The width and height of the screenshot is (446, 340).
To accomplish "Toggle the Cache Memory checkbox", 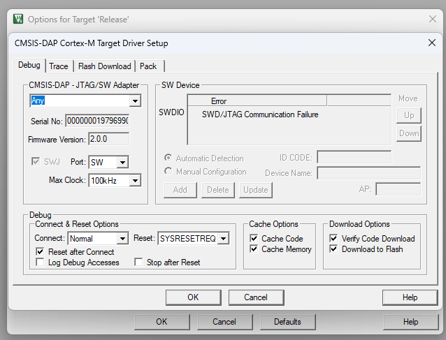I will click(254, 249).
